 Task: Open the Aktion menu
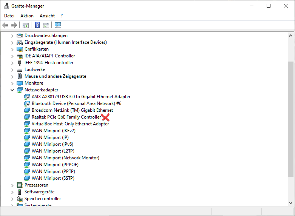pyautogui.click(x=27, y=16)
